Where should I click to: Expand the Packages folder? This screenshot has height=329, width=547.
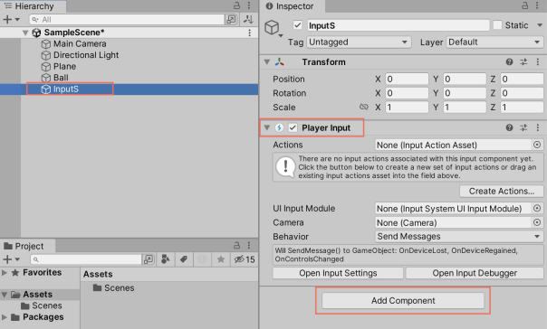5,317
